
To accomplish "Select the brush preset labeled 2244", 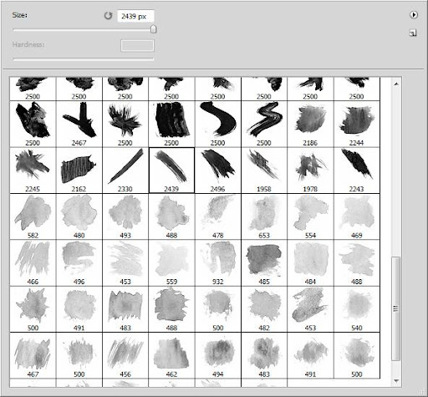I will (x=357, y=124).
